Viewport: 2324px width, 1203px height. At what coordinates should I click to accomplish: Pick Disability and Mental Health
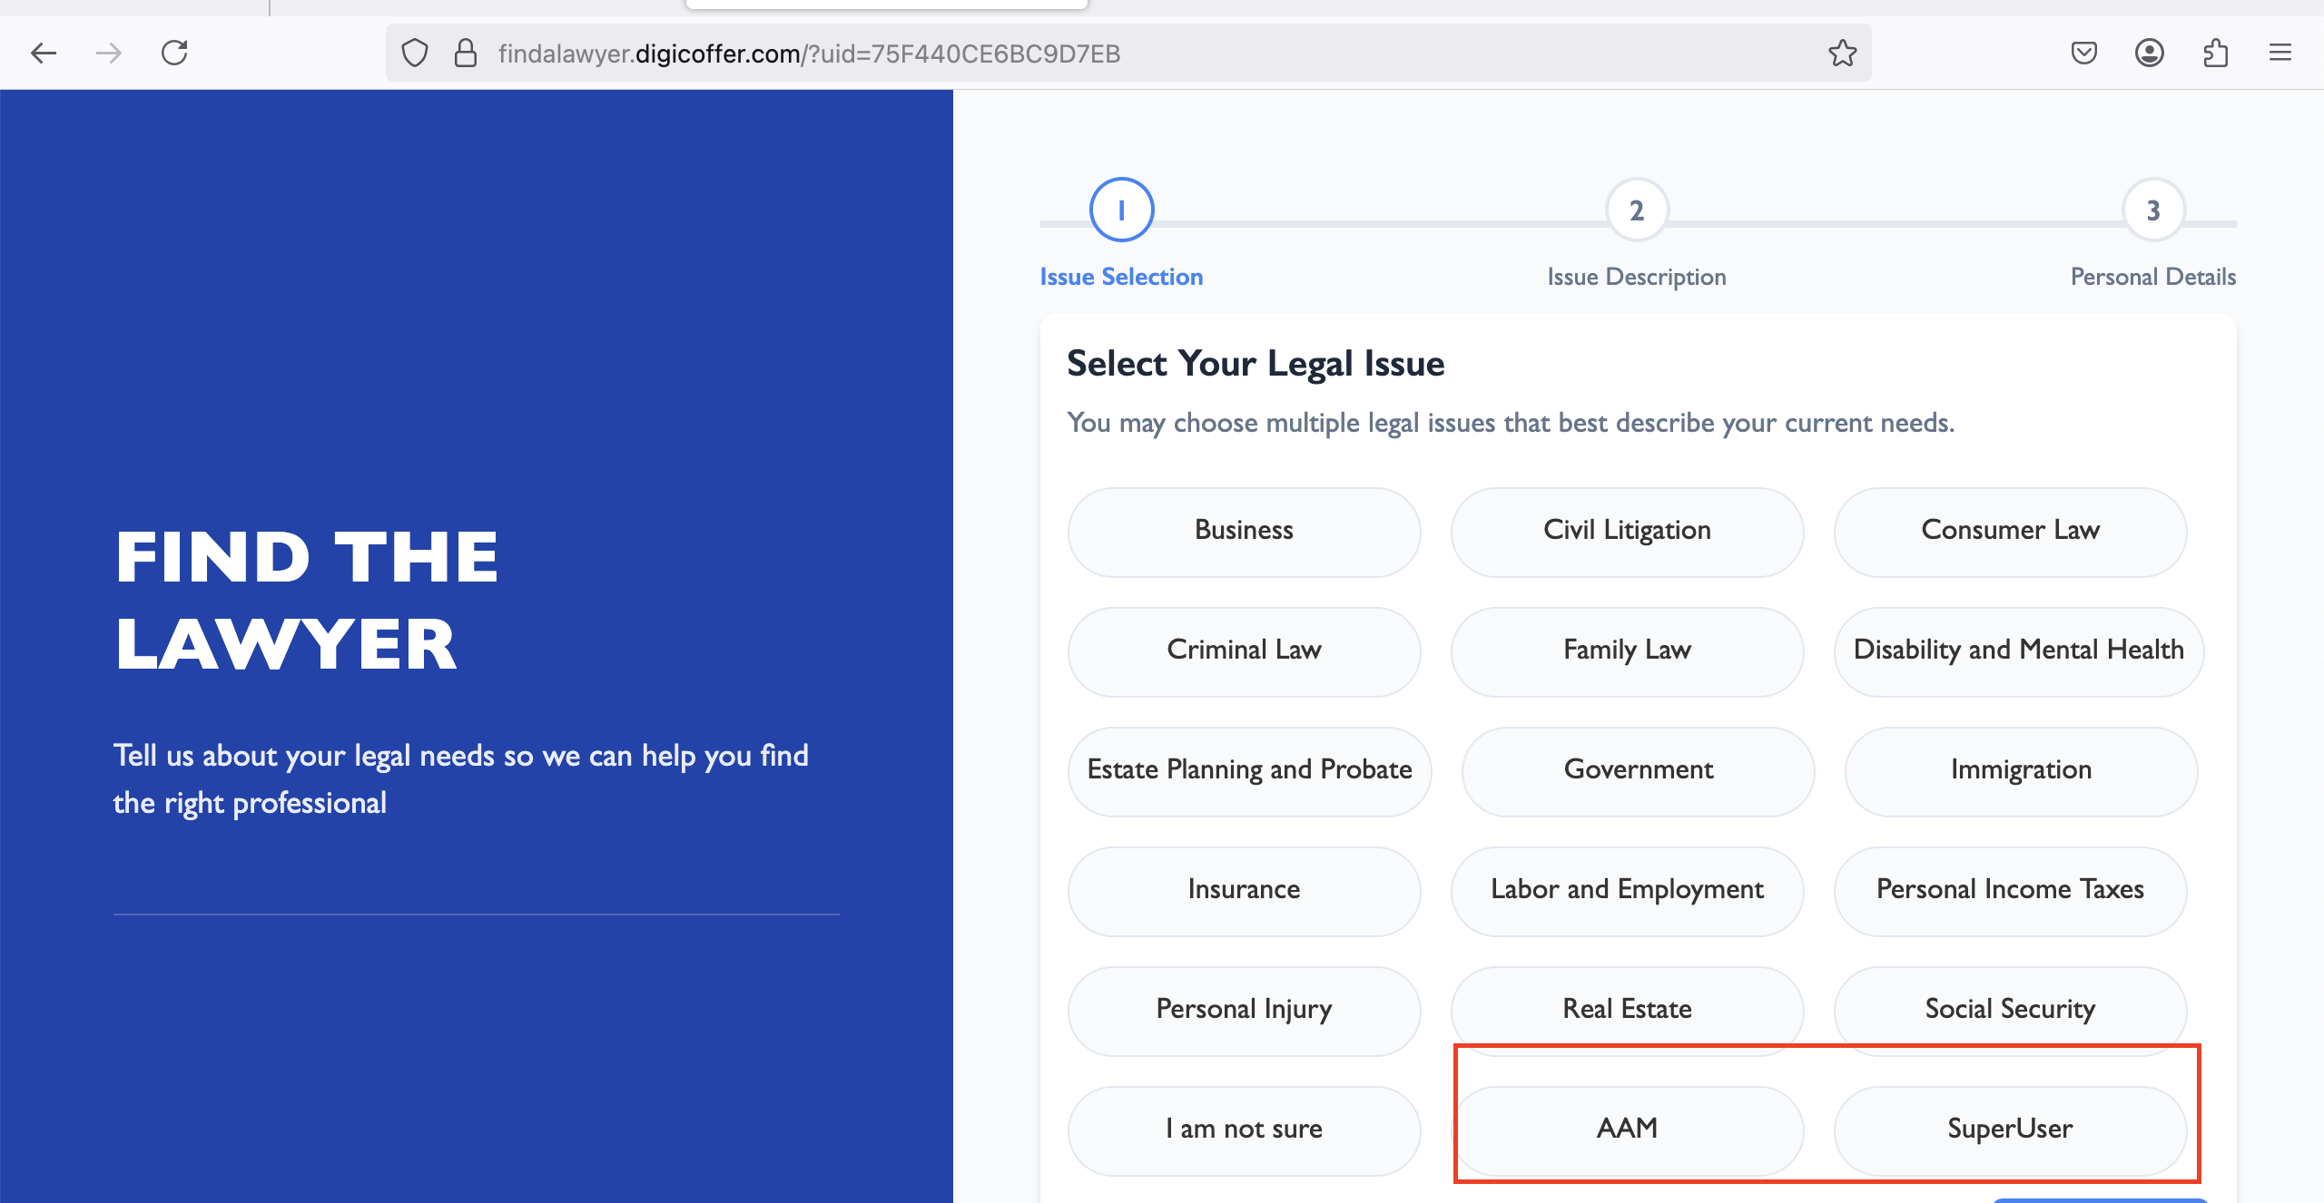(2019, 651)
